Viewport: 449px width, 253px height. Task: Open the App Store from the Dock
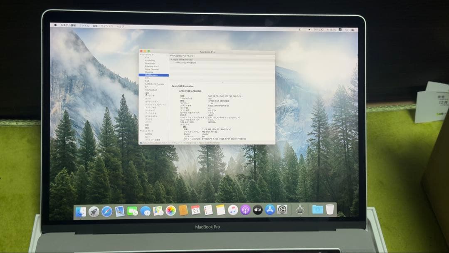269,211
